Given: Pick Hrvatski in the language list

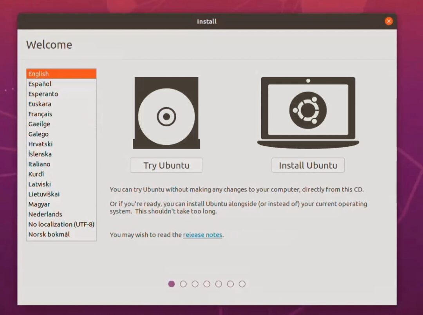Looking at the screenshot, I should point(61,144).
